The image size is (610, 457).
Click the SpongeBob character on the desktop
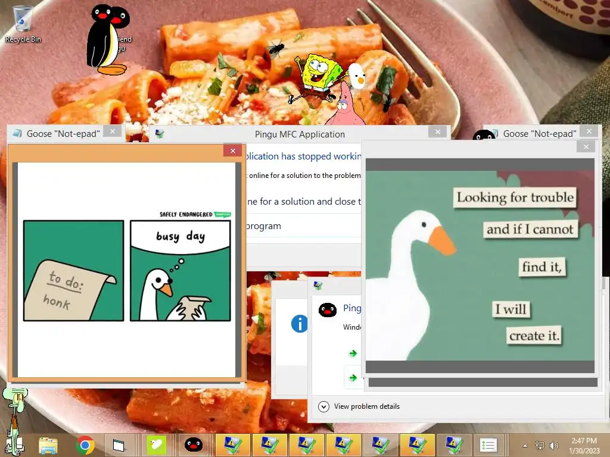[x=317, y=78]
